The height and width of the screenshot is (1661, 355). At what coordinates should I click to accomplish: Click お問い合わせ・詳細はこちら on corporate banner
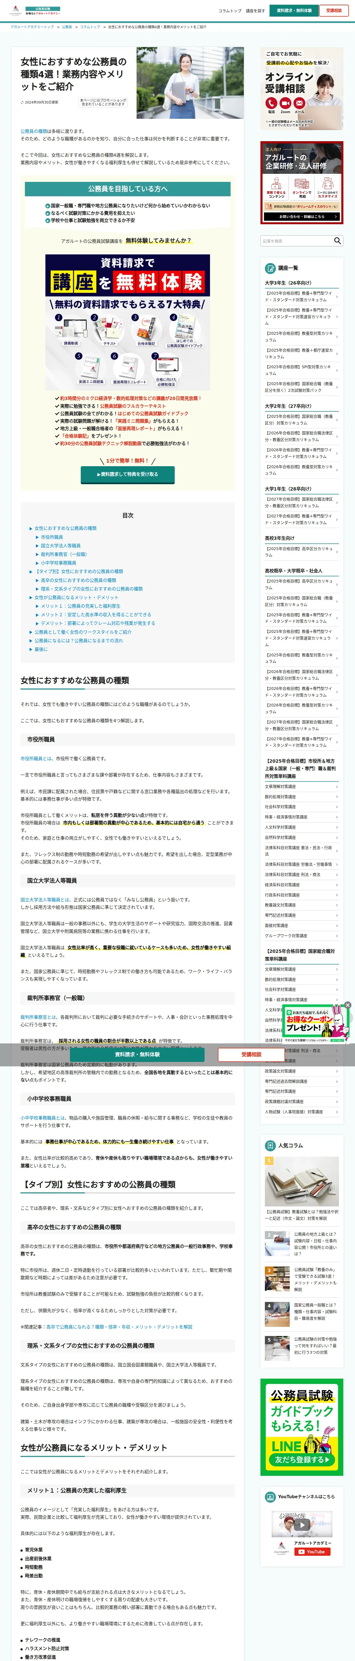302,217
